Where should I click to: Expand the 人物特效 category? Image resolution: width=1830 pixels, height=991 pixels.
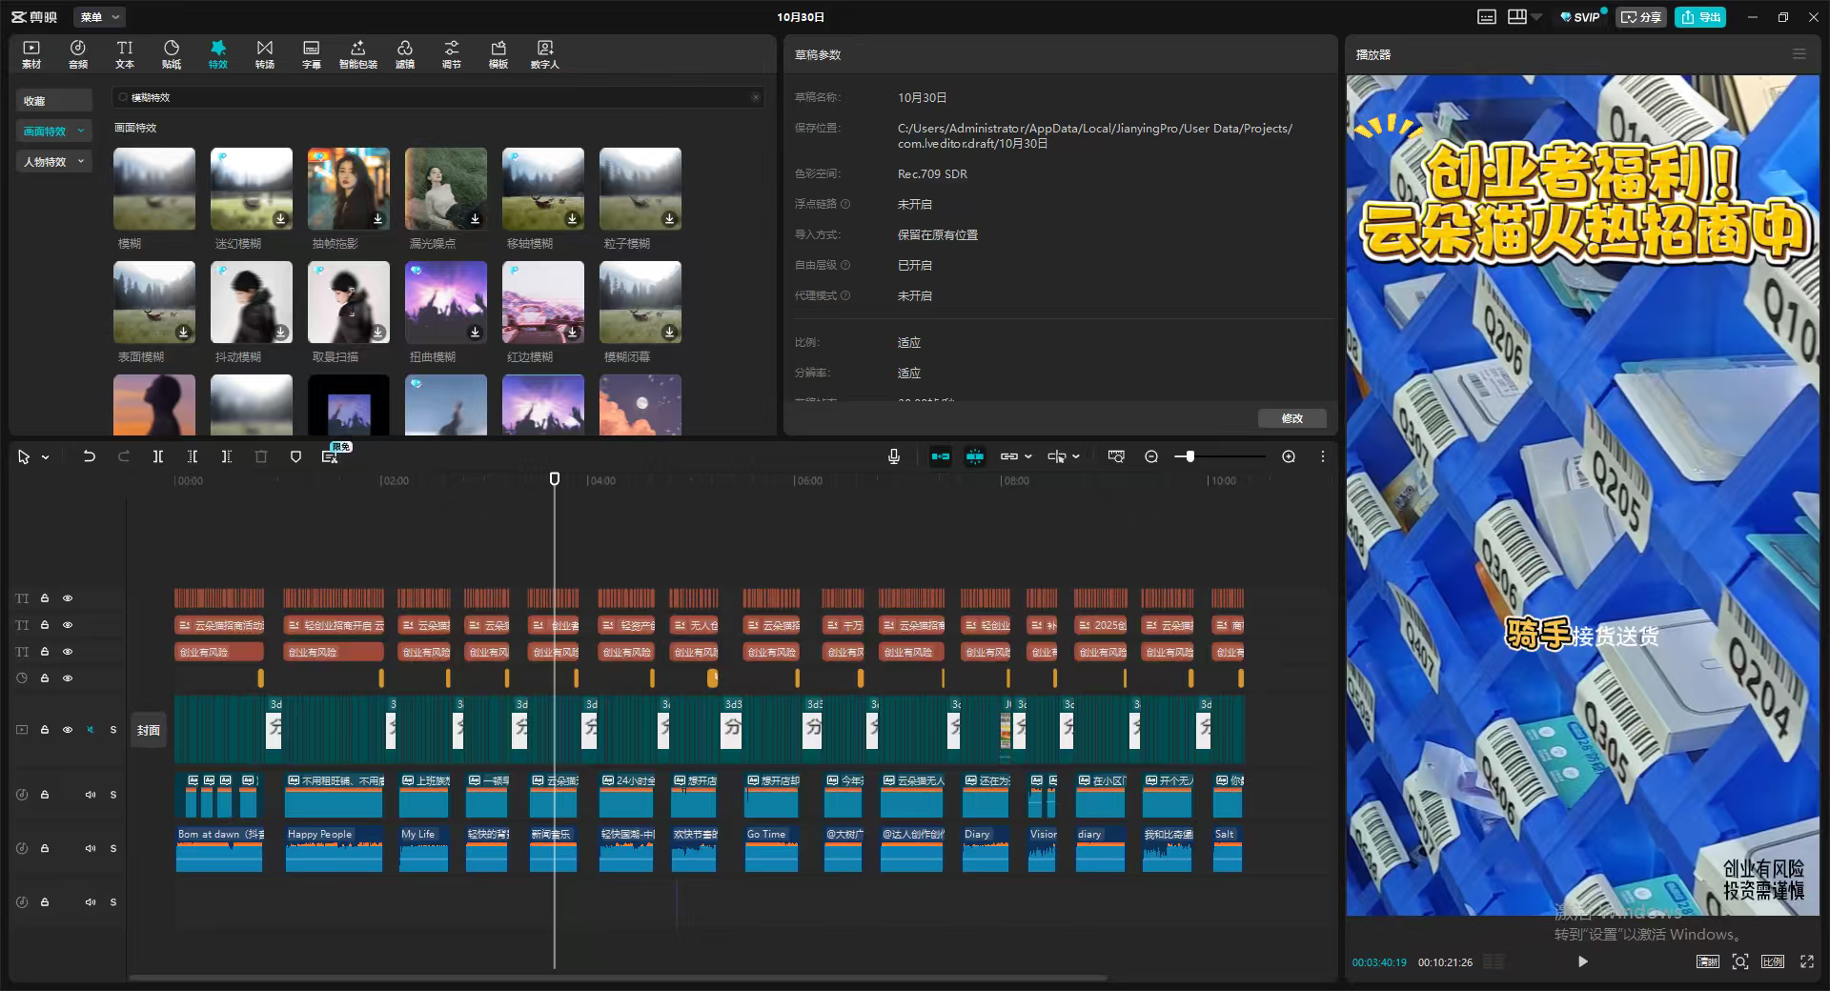coord(53,162)
